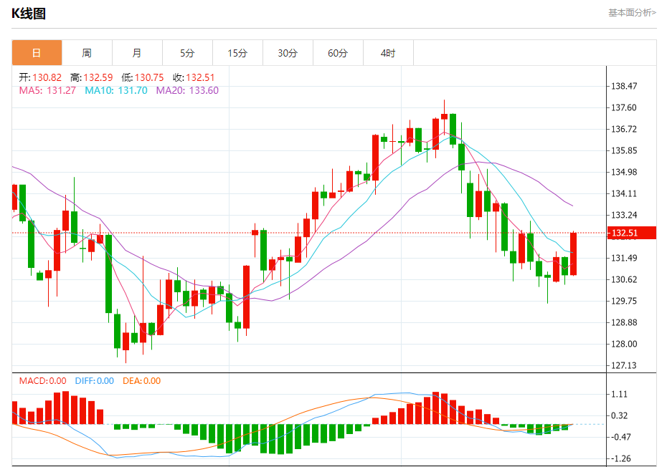Click the 低:130.75 low price
Viewport: 667px width, 467px height.
(x=143, y=77)
